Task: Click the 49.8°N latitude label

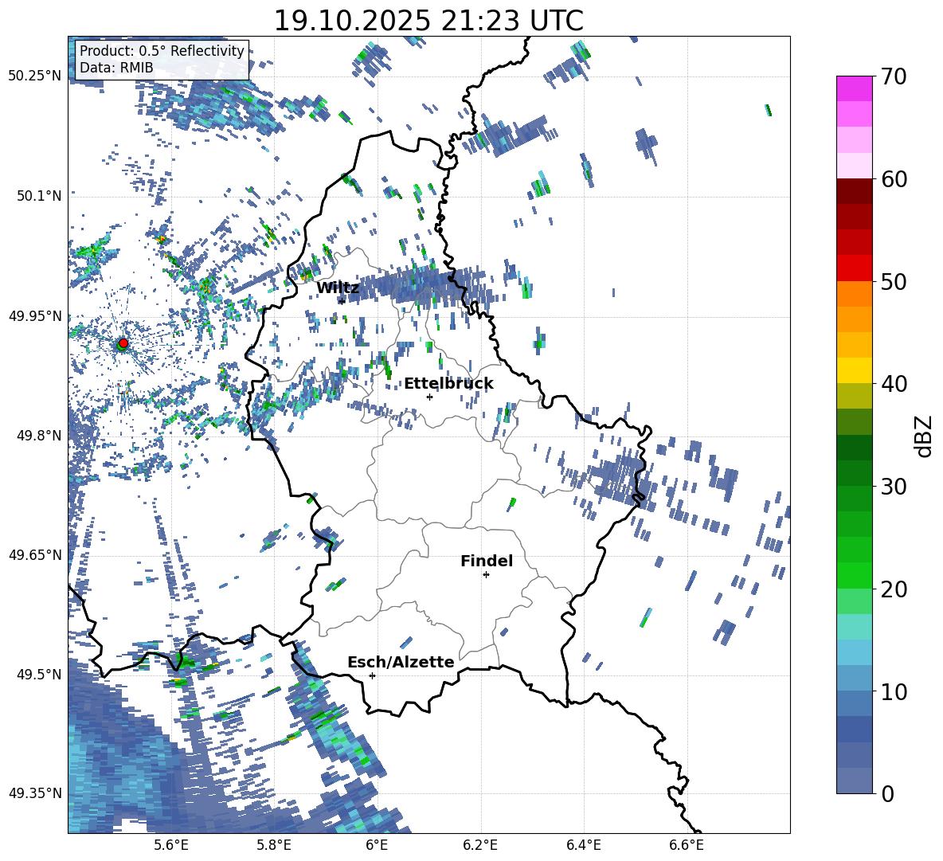Action: [x=39, y=435]
